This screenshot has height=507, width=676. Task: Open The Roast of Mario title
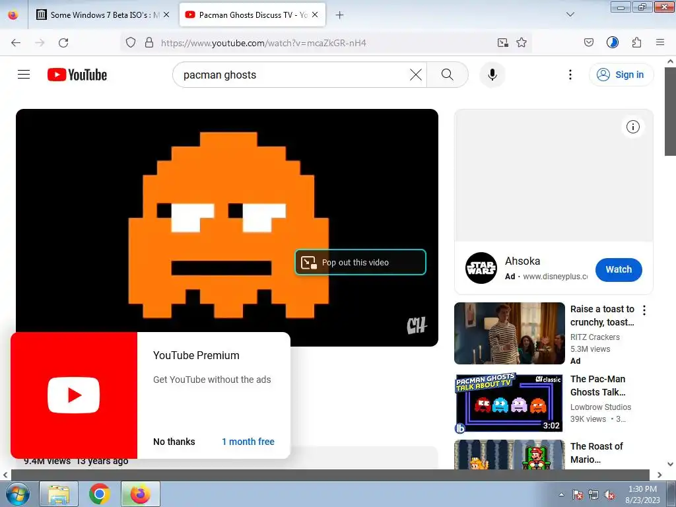click(x=596, y=453)
